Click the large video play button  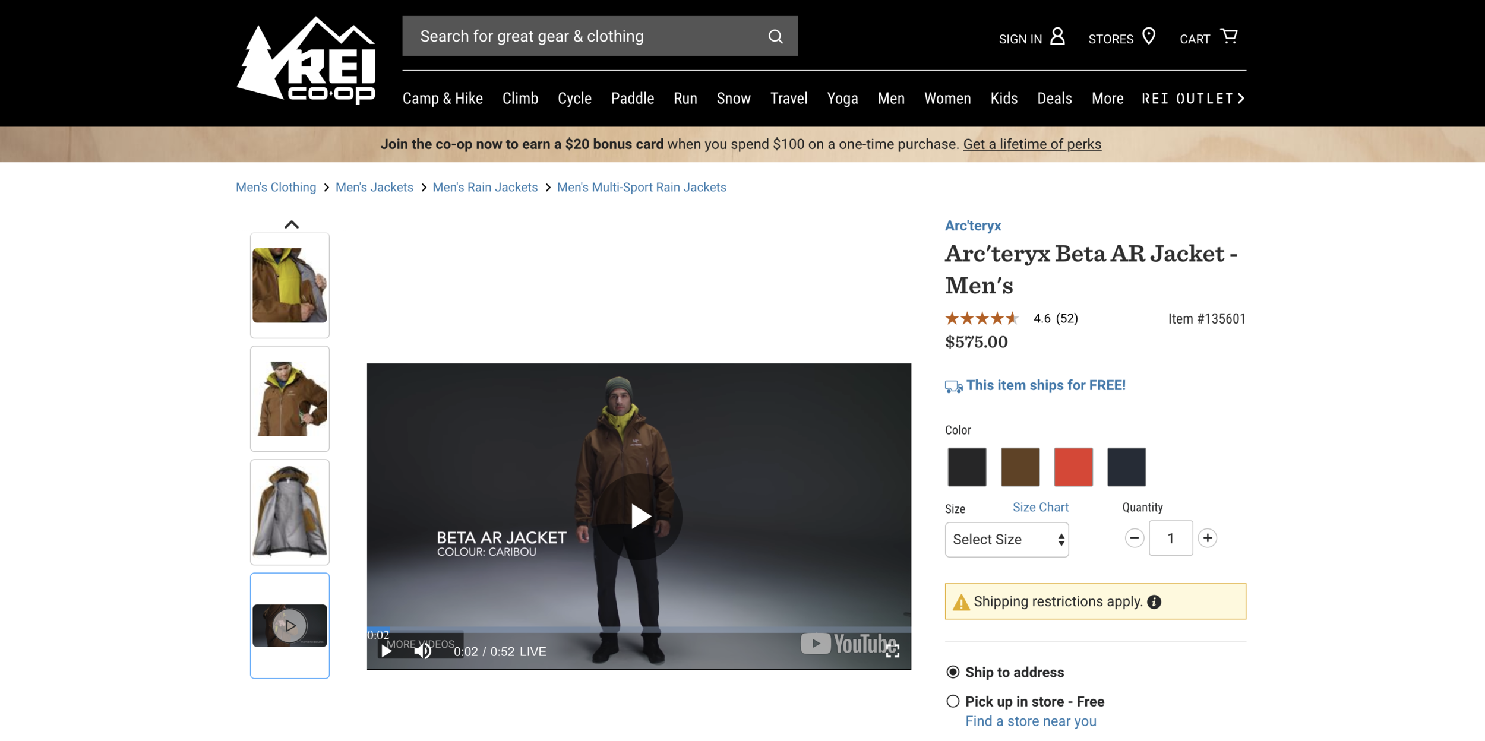(639, 516)
